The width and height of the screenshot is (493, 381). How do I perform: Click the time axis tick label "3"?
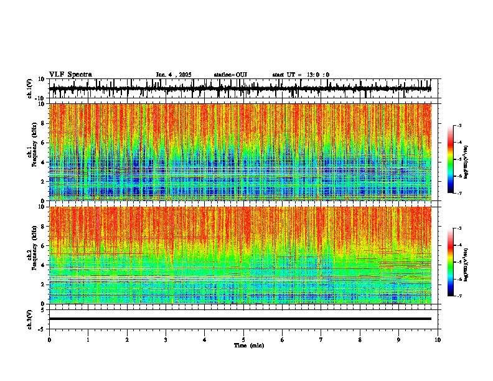(166, 340)
